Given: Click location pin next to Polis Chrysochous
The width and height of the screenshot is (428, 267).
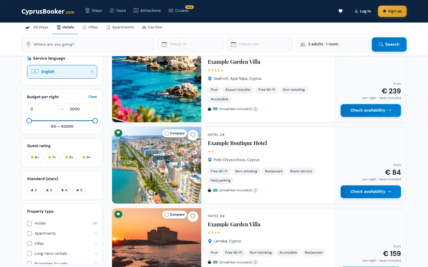Looking at the screenshot, I should 210,160.
